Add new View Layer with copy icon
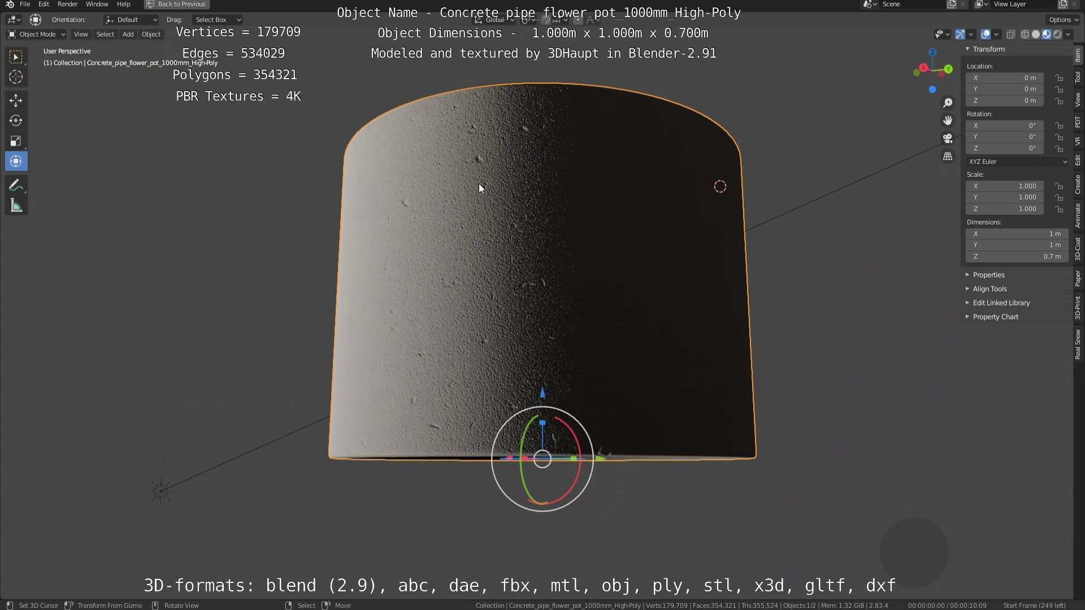1085x610 pixels. point(1063,4)
